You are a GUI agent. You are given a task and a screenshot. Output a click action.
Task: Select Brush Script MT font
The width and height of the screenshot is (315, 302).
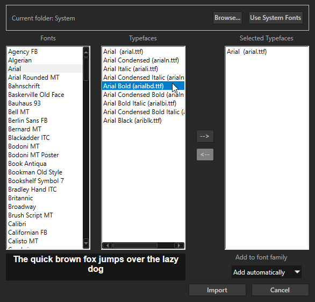[x=45, y=215]
